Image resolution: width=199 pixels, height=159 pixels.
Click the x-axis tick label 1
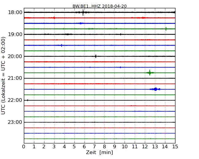(34, 147)
